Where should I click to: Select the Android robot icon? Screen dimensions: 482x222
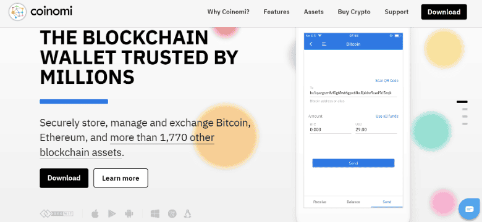(129, 213)
